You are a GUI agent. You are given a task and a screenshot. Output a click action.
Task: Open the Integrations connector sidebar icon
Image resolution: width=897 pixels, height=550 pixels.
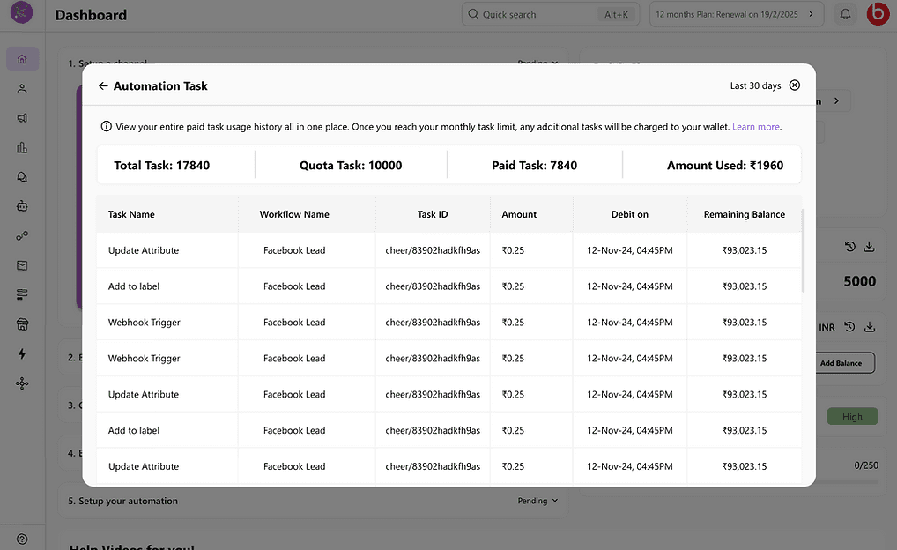22,236
